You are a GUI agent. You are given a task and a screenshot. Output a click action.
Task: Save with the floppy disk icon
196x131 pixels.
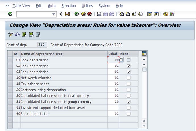(67, 14)
